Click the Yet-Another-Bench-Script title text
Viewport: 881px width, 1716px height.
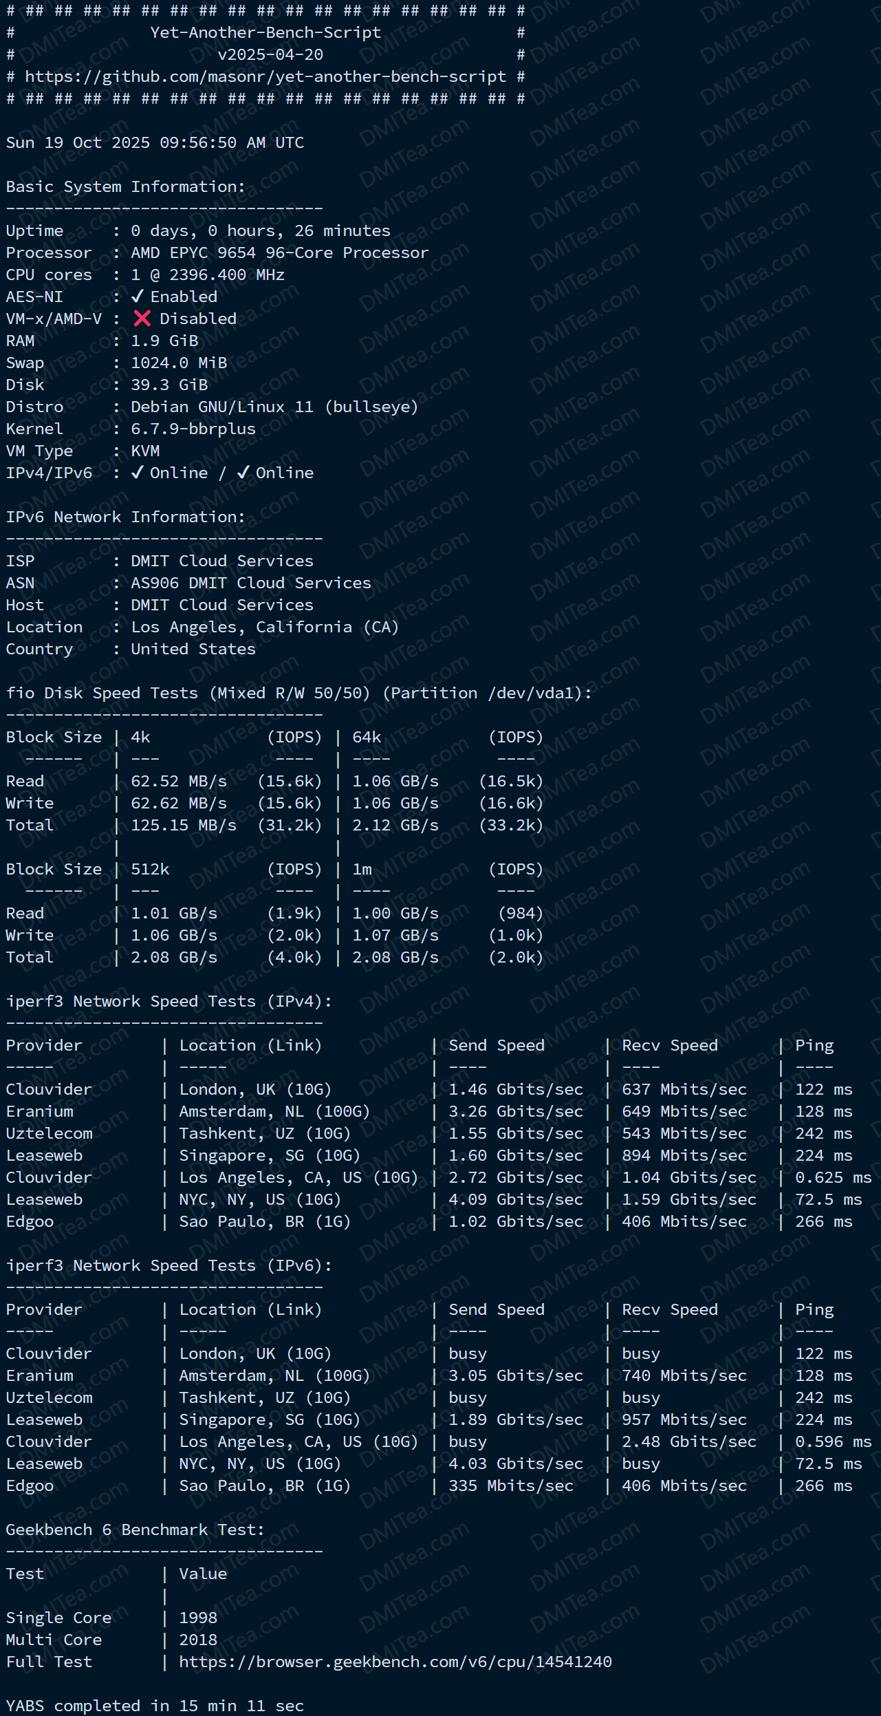265,33
